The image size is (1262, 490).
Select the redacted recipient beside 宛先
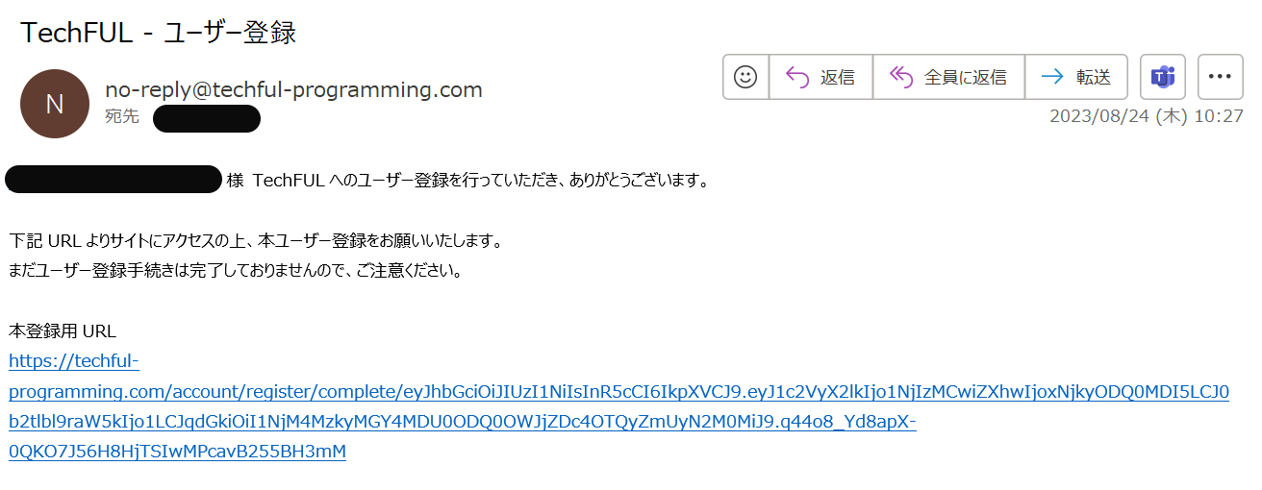click(207, 118)
